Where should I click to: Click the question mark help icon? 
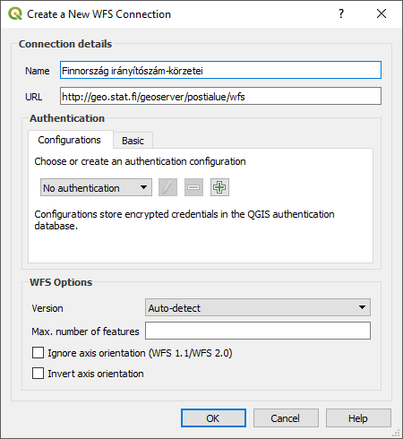coord(341,13)
